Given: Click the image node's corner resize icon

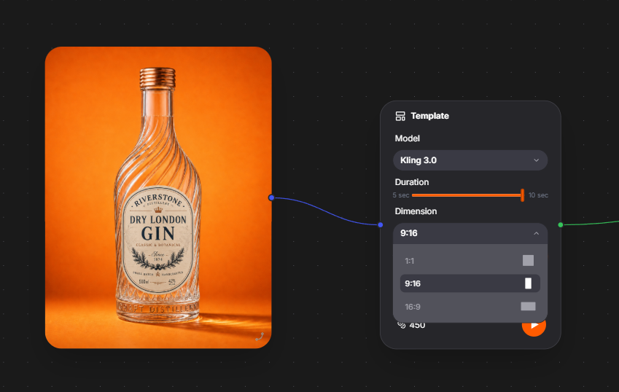Looking at the screenshot, I should tap(260, 337).
